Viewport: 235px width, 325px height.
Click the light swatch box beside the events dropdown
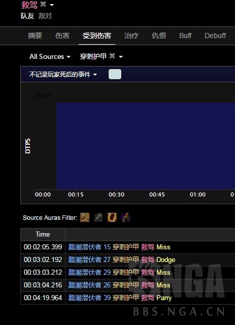coord(115,74)
